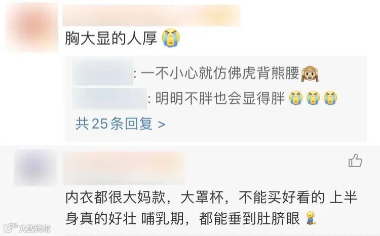Image resolution: width=380 pixels, height=236 pixels.
Task: Click the sad emoji after 肚脐眼
Action: pyautogui.click(x=310, y=218)
